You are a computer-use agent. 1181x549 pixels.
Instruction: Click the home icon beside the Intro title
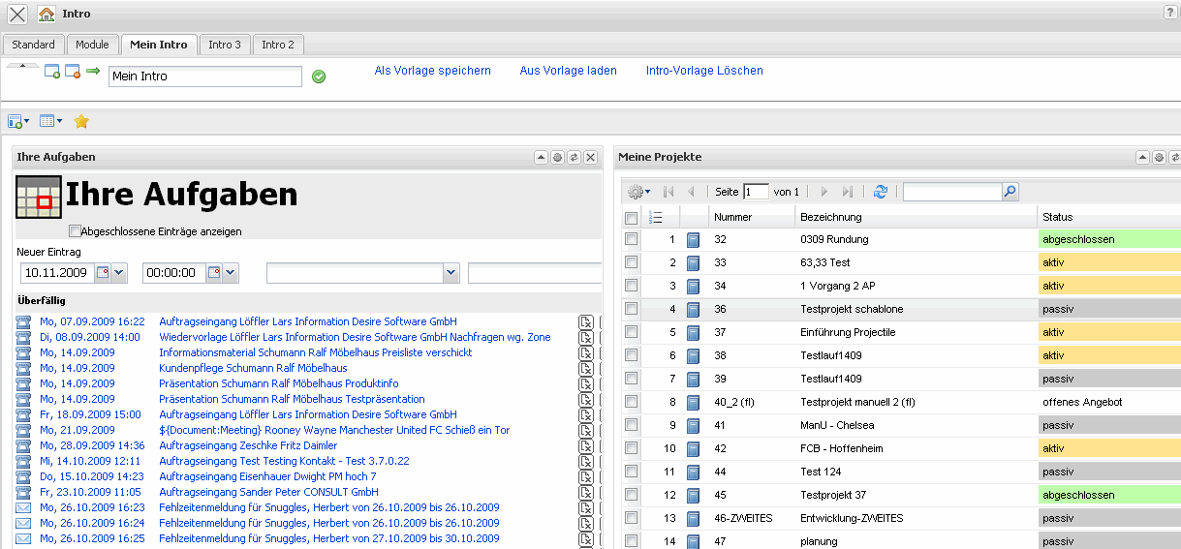point(47,15)
